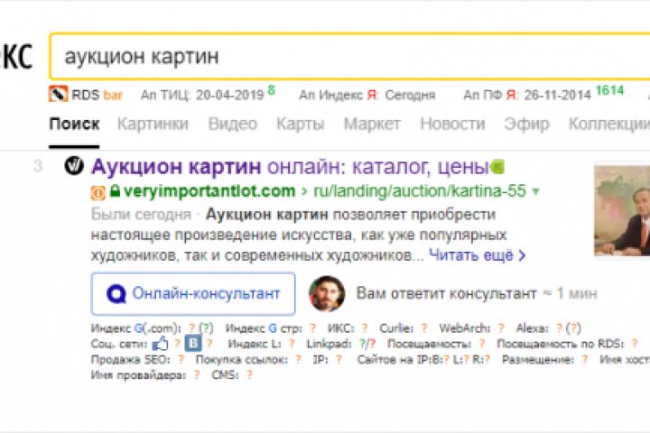
Task: Go to the Карты tab
Action: pyautogui.click(x=300, y=124)
